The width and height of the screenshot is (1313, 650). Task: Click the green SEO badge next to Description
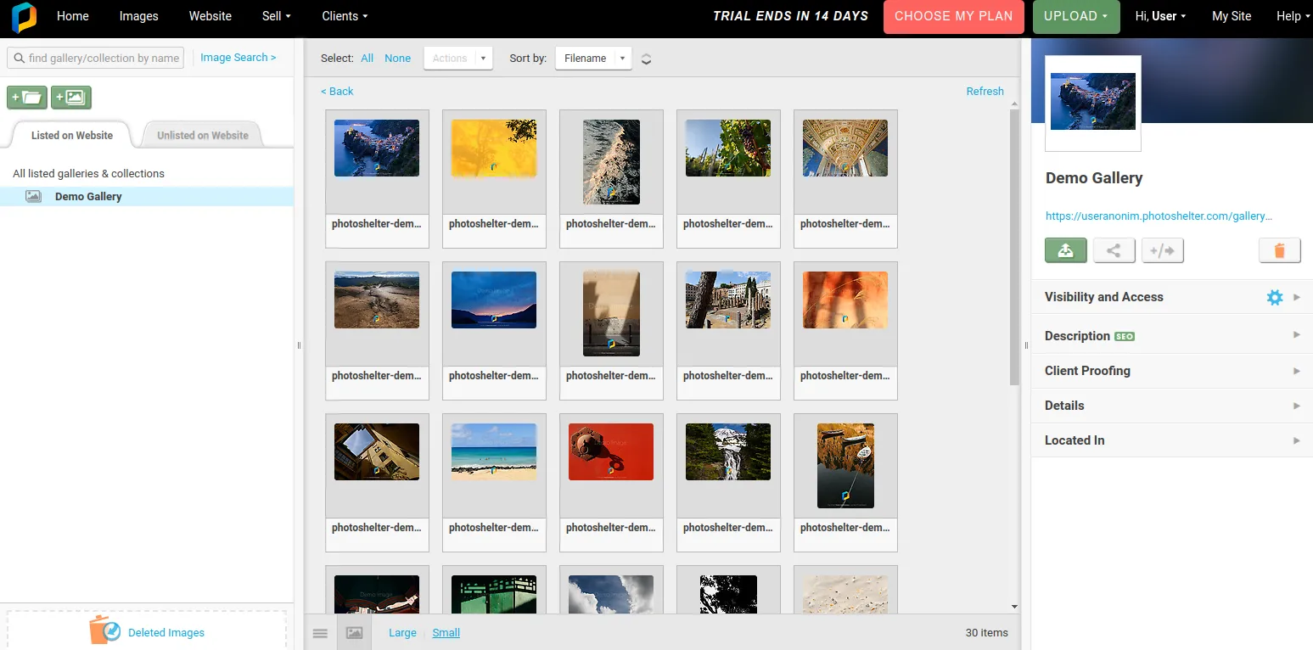coord(1125,336)
